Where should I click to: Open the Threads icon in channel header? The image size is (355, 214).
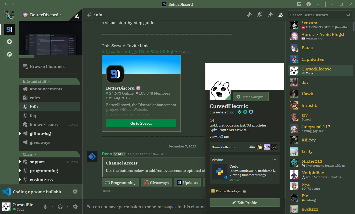[x=249, y=15]
